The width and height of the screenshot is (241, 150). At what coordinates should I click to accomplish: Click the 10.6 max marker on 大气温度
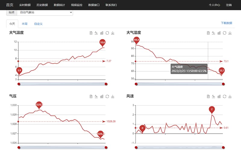tap(102, 43)
